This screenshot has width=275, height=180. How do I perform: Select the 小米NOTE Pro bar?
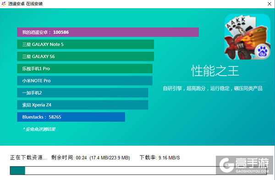(x=85, y=81)
